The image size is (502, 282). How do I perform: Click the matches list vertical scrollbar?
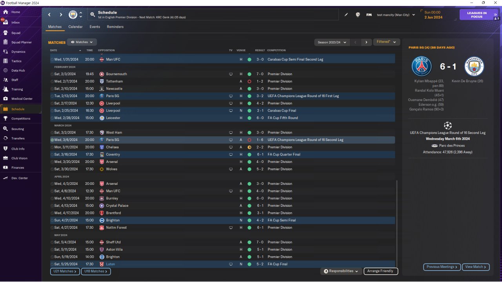(x=397, y=223)
